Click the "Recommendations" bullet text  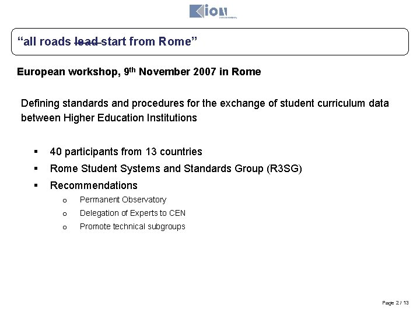coord(94,185)
